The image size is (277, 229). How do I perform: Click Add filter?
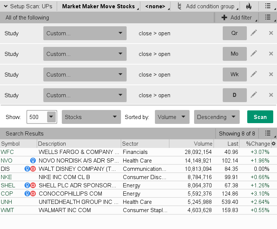pos(236,18)
